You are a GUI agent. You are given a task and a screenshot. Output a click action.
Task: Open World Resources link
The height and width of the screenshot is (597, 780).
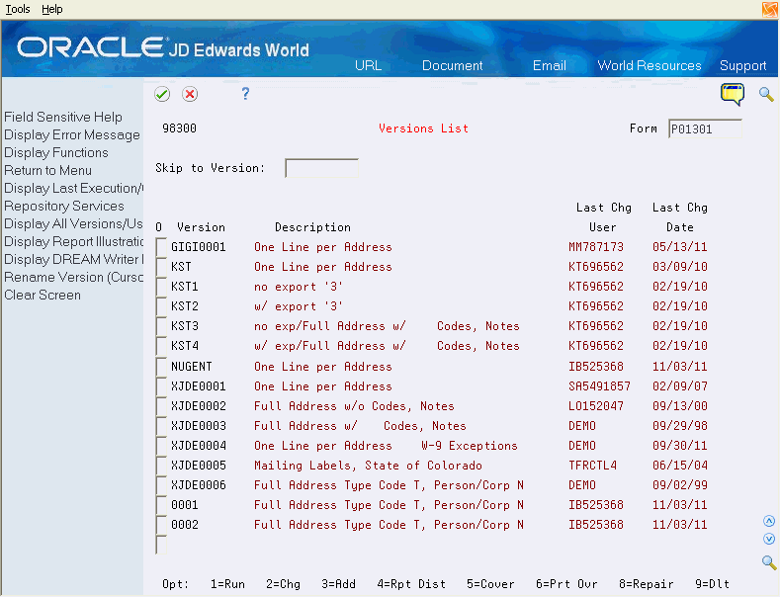tap(650, 65)
